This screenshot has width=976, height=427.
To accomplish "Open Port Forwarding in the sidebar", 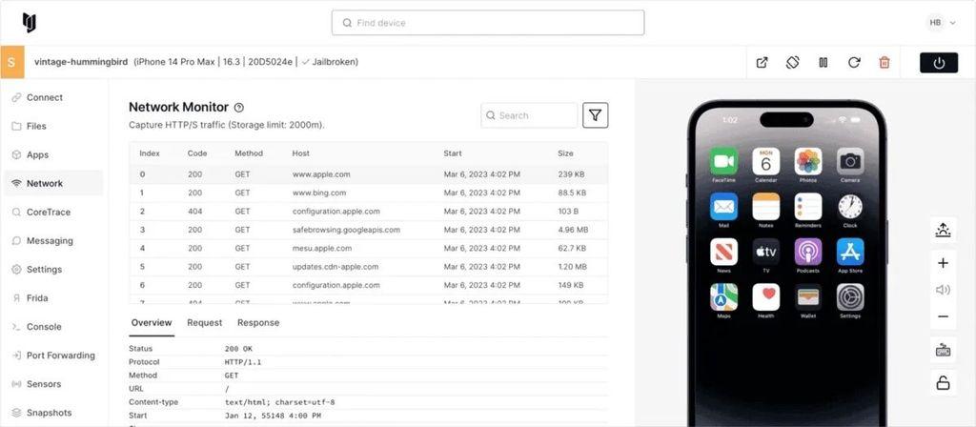I will click(x=53, y=356).
